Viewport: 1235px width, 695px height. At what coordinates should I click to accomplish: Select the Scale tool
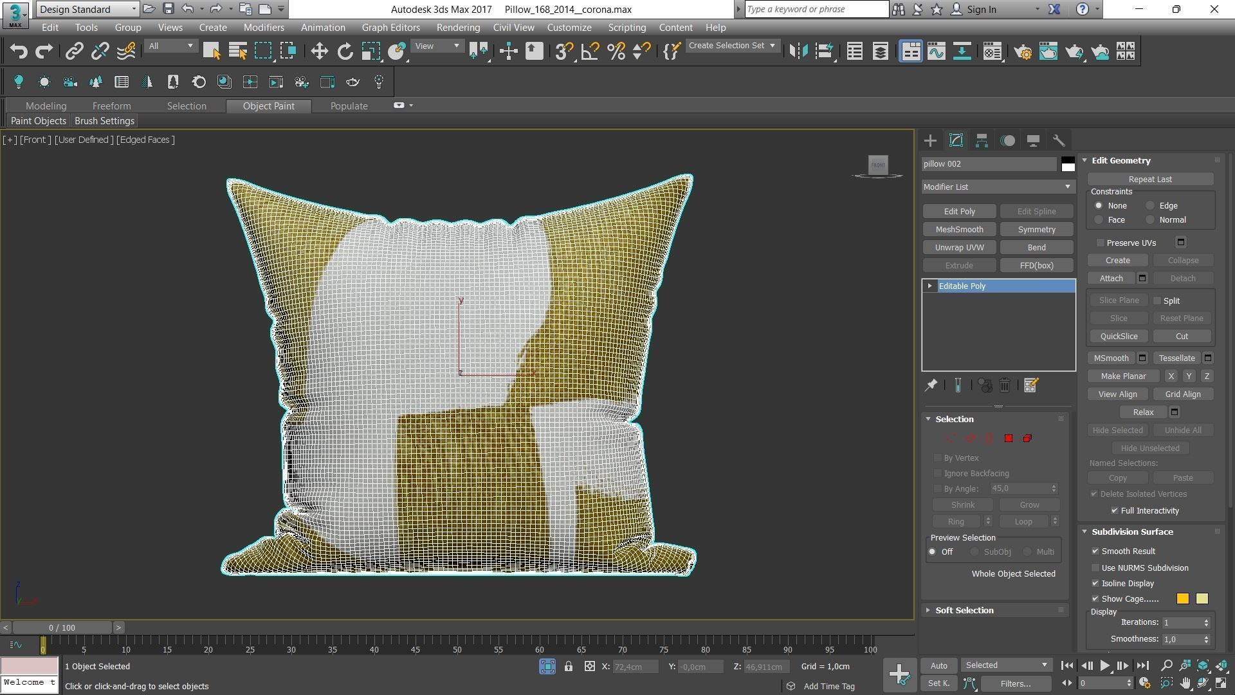point(370,51)
